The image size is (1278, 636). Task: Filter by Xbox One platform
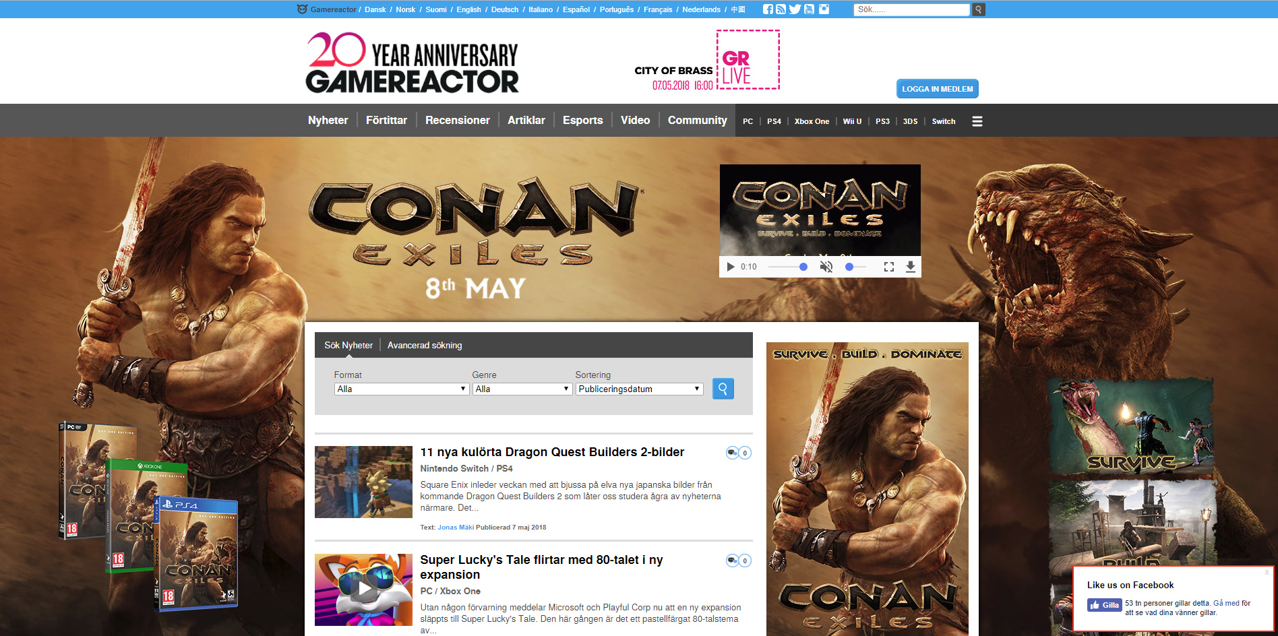(x=812, y=121)
